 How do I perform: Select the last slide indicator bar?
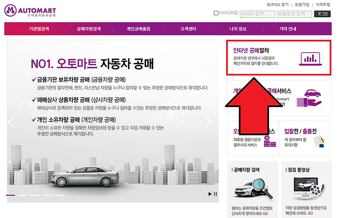point(60,195)
